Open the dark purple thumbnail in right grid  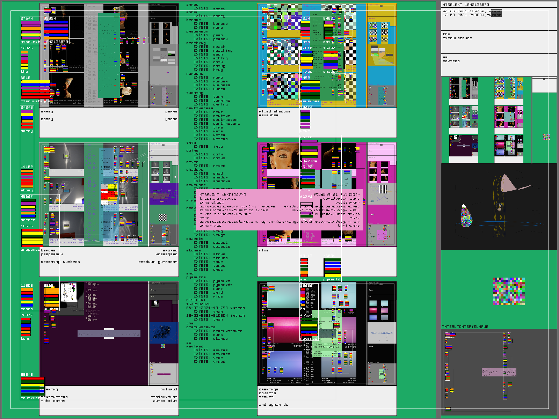464,146
